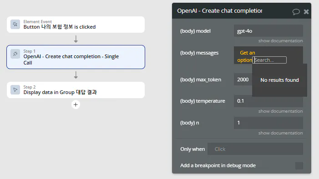
Task: Edit the model field gpt-4o
Action: 268,31
